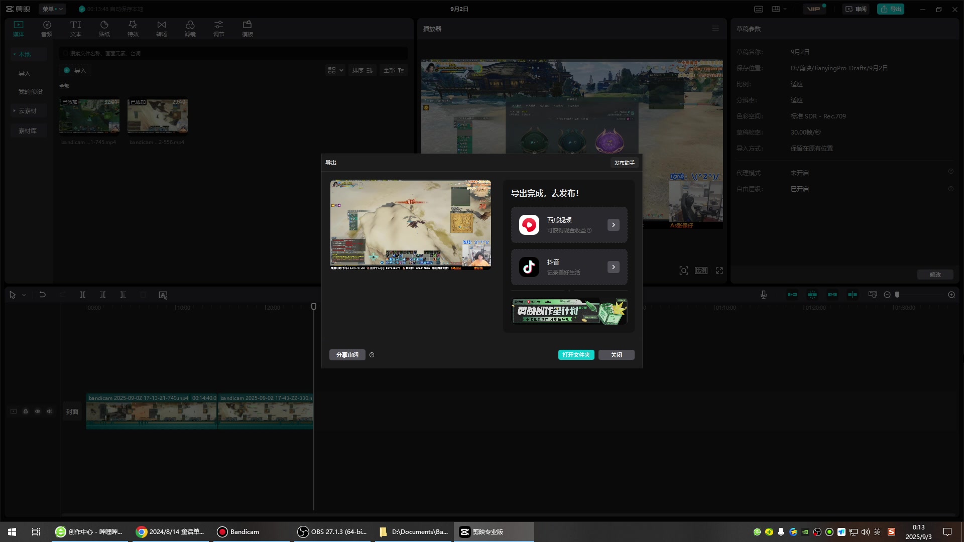Click the trim-right delete icon
The image size is (964, 542).
tap(123, 295)
